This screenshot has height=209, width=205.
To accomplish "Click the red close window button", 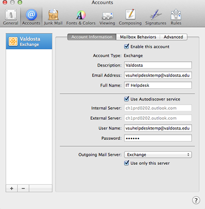I will click(5, 2).
